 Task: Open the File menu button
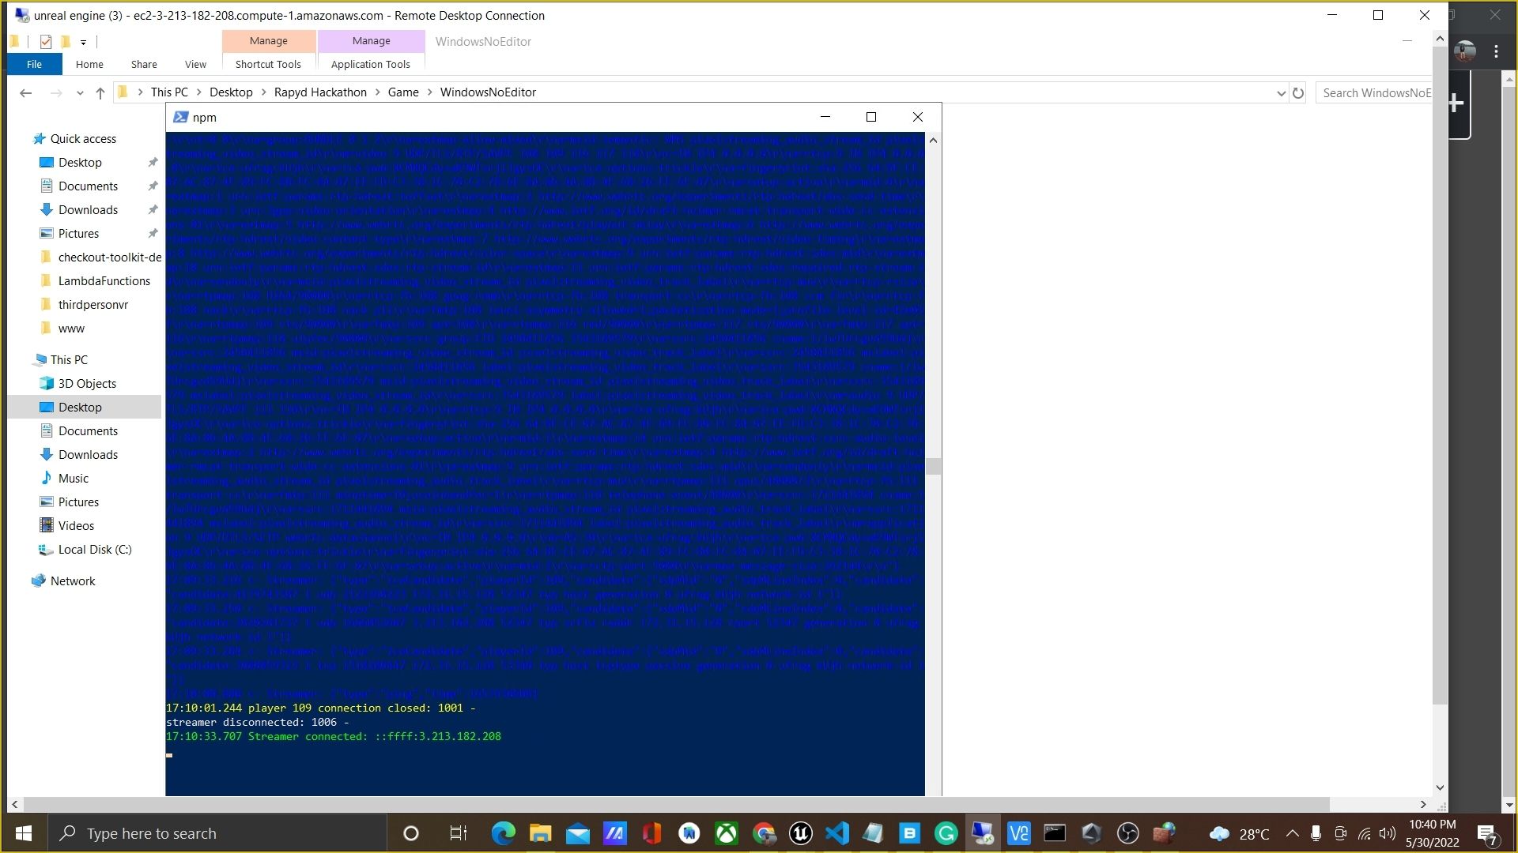pos(34,64)
